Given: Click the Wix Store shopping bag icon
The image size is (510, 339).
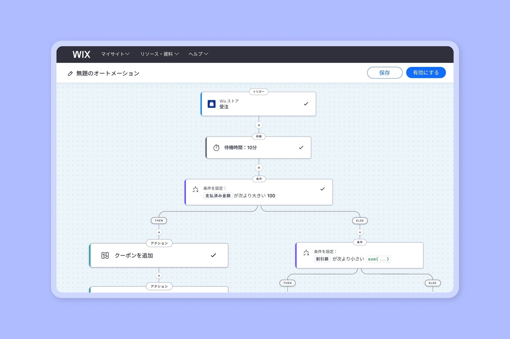Looking at the screenshot, I should [x=212, y=104].
